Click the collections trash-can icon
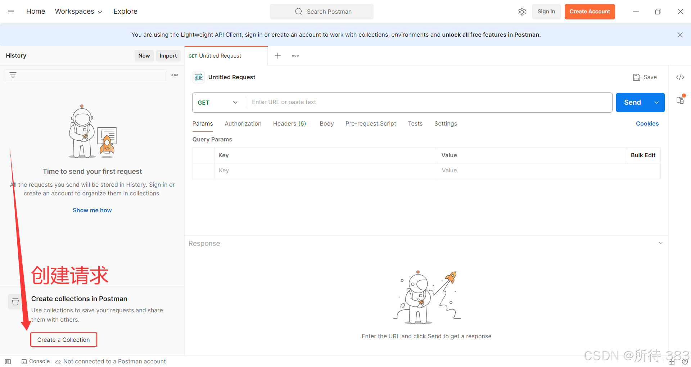This screenshot has width=691, height=367. click(x=15, y=302)
